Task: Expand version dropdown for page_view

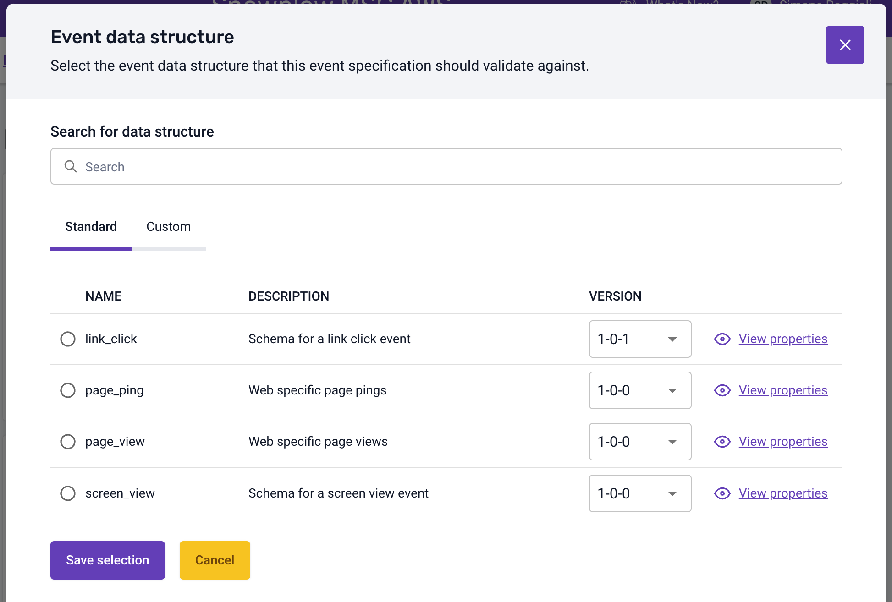Action: coord(672,442)
